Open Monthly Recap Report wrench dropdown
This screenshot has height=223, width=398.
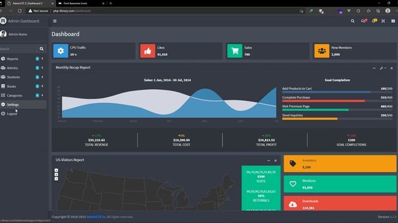click(383, 68)
